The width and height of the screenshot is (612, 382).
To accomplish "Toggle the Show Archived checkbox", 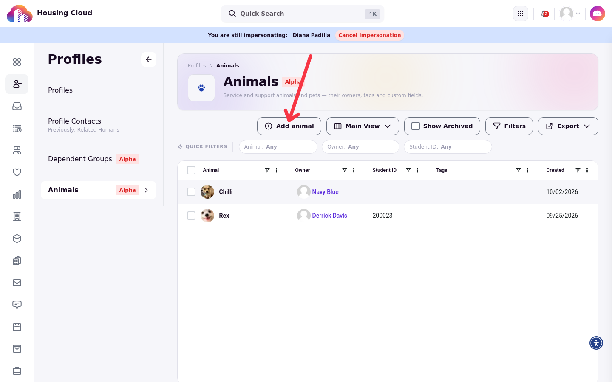I will 416,126.
